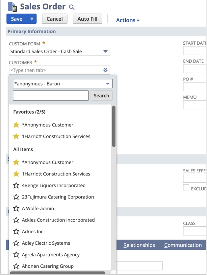Toggle favorite star for Agrela Apartments Agency
Image resolution: width=207 pixels, height=275 pixels.
tap(16, 255)
